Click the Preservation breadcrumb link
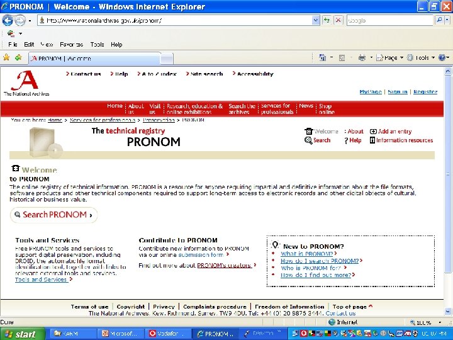 159,120
